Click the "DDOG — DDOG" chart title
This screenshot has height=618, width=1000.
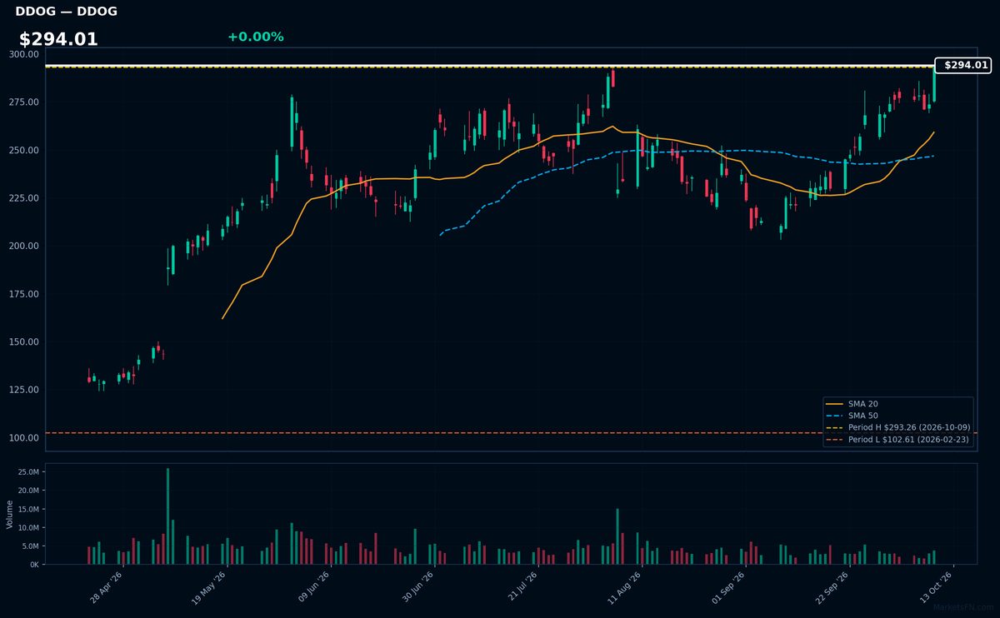tap(66, 12)
